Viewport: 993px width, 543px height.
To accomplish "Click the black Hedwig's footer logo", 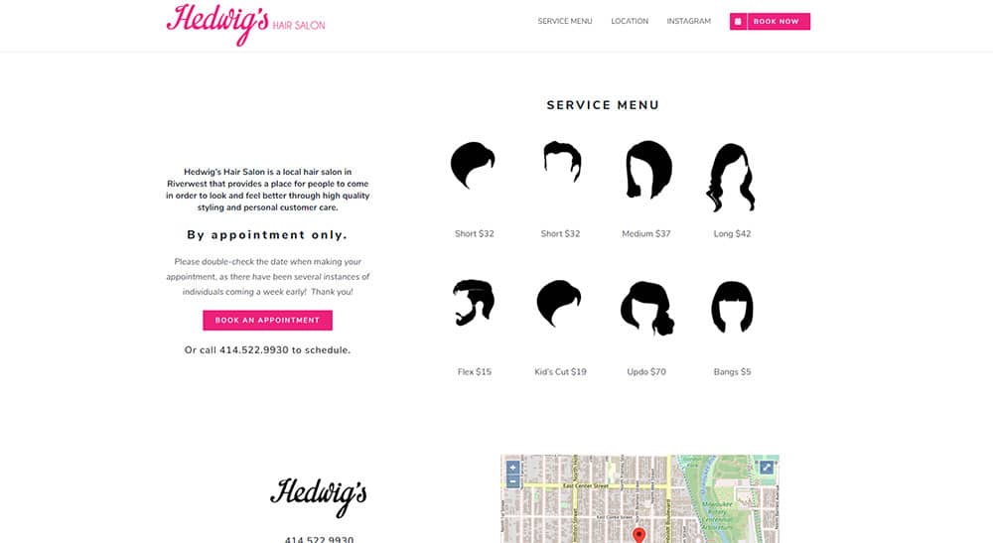I will tap(319, 496).
